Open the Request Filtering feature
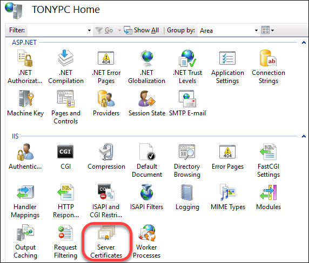309x263 pixels. pos(65,241)
